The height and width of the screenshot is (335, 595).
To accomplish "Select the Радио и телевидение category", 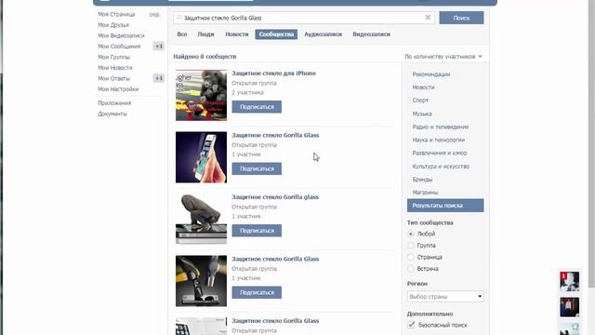I will (x=440, y=127).
